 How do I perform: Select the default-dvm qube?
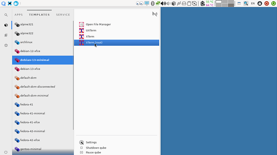pyautogui.click(x=43, y=78)
